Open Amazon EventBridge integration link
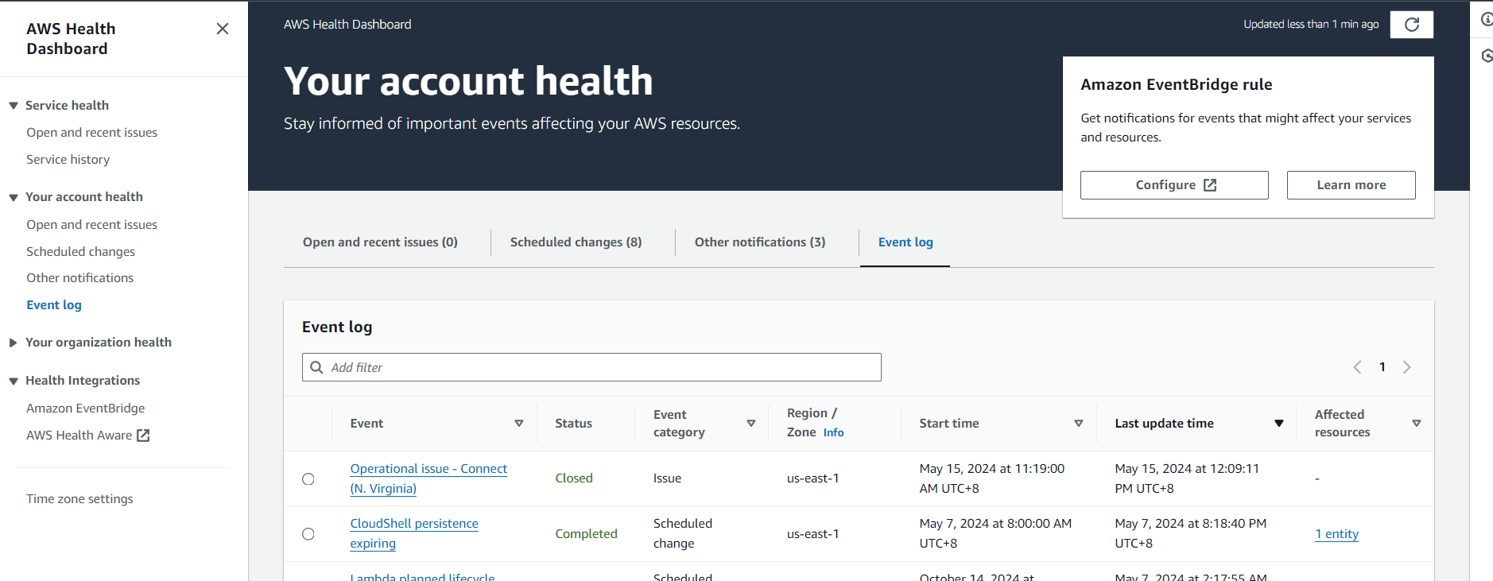Screen dimensions: 1493x581 tap(86, 409)
